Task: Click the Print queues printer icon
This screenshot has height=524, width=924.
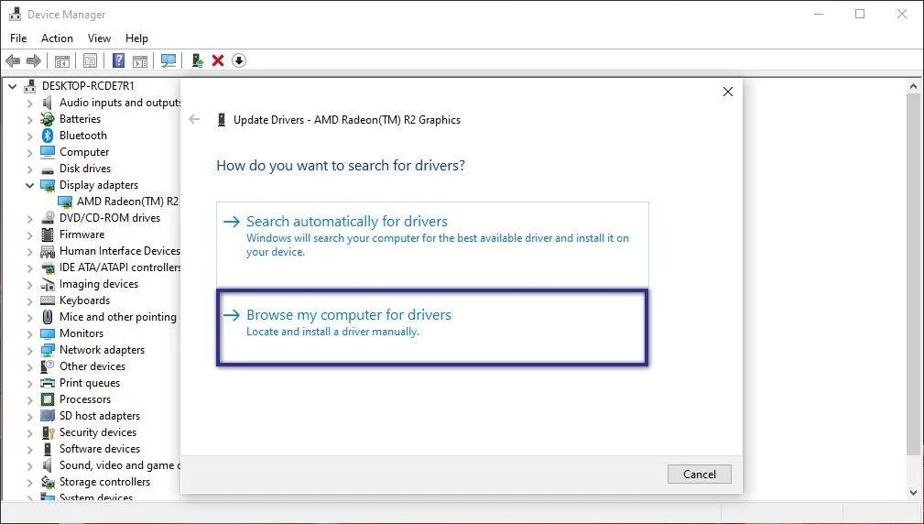Action: click(47, 383)
